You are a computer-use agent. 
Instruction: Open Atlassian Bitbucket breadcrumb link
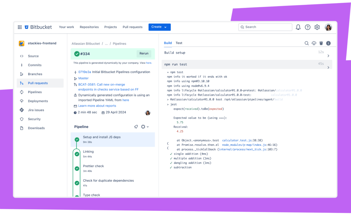click(86, 44)
